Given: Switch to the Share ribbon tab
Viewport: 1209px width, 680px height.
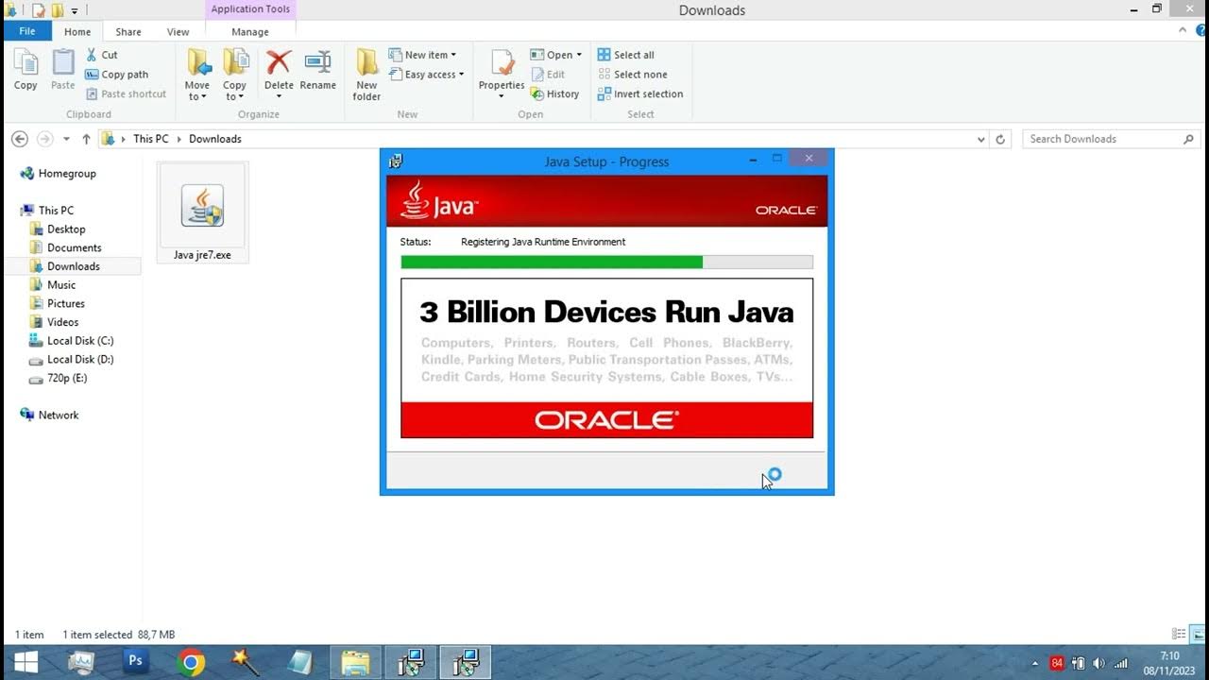Looking at the screenshot, I should (x=128, y=31).
